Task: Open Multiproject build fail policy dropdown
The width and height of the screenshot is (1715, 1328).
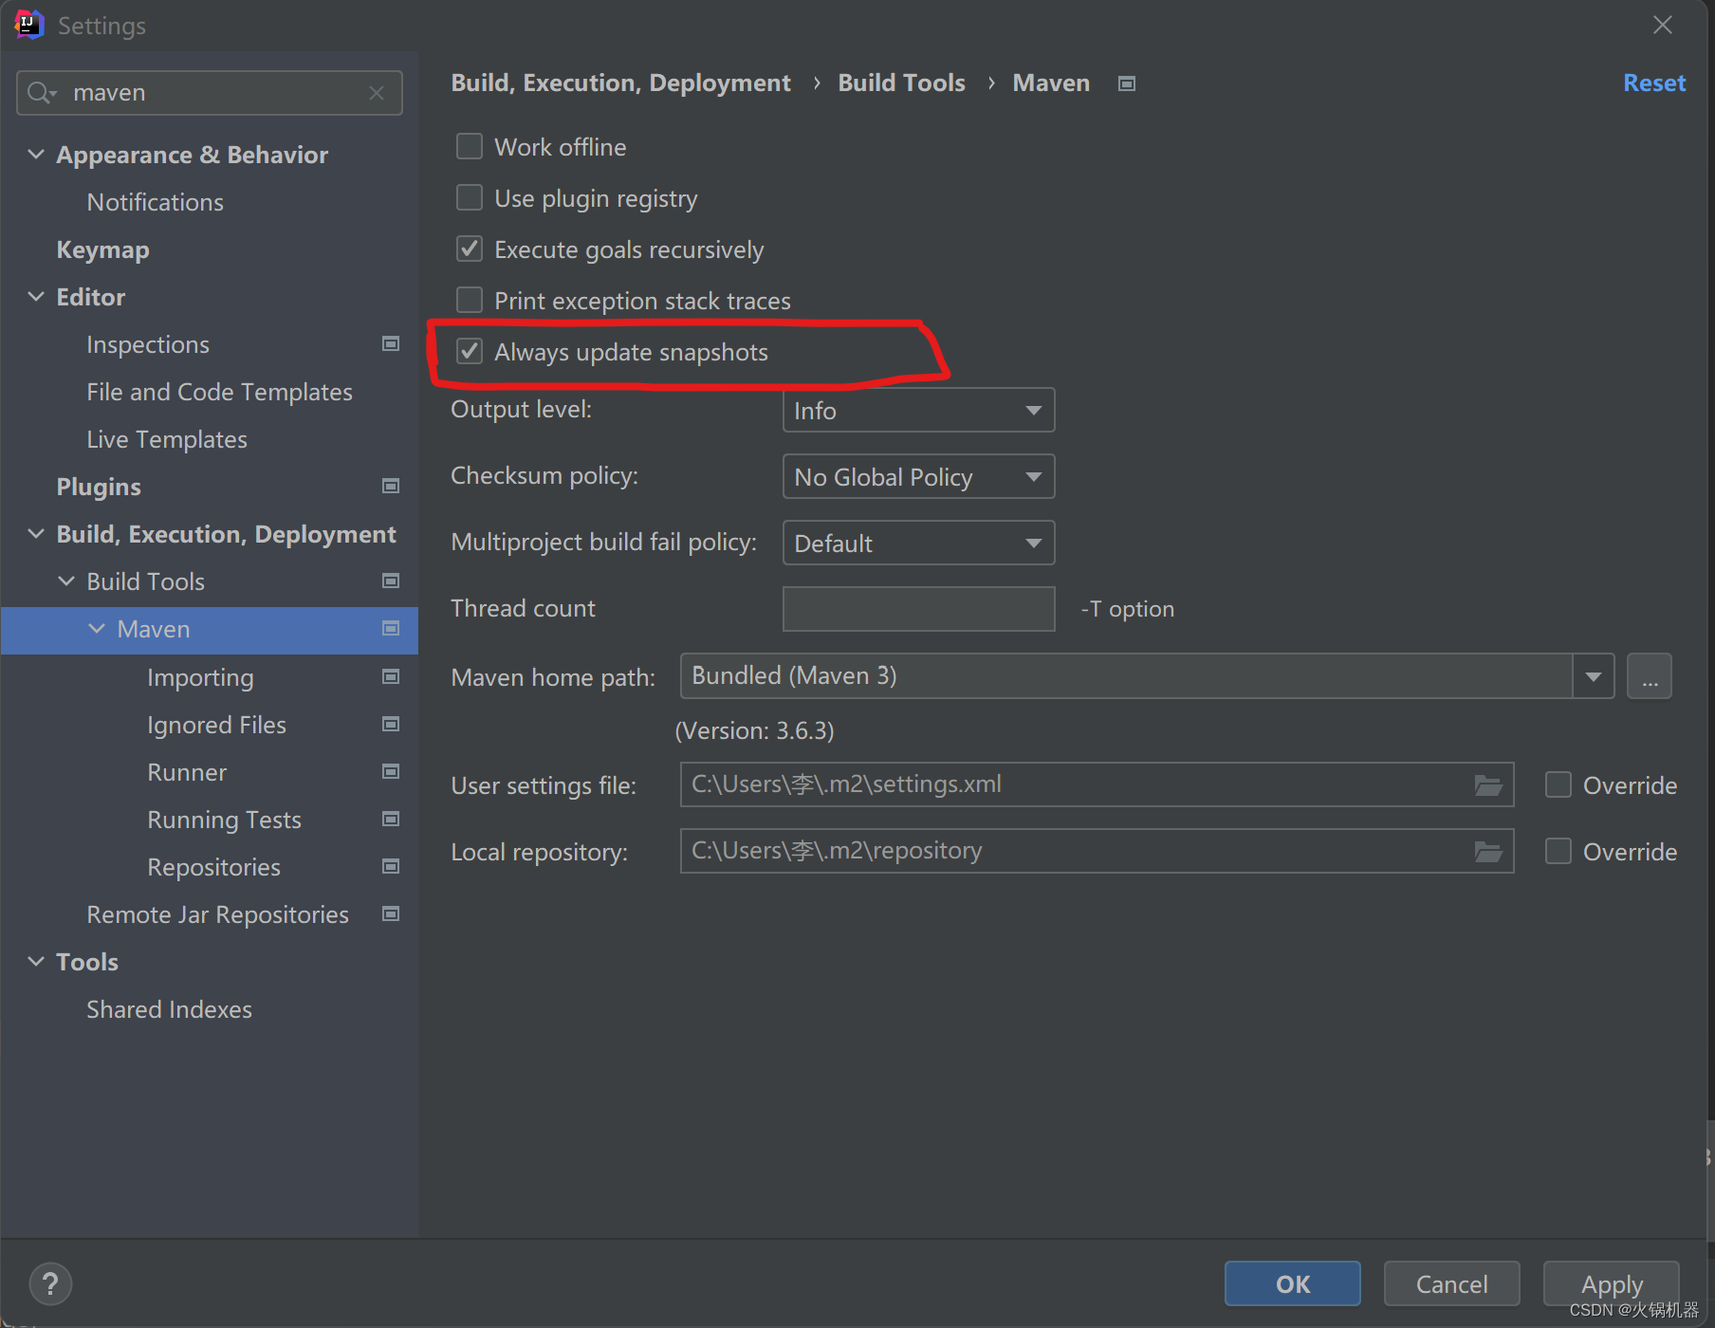Action: pos(918,543)
